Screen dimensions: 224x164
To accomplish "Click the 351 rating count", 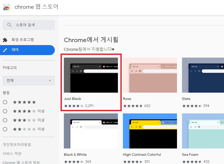I will pos(147,161).
